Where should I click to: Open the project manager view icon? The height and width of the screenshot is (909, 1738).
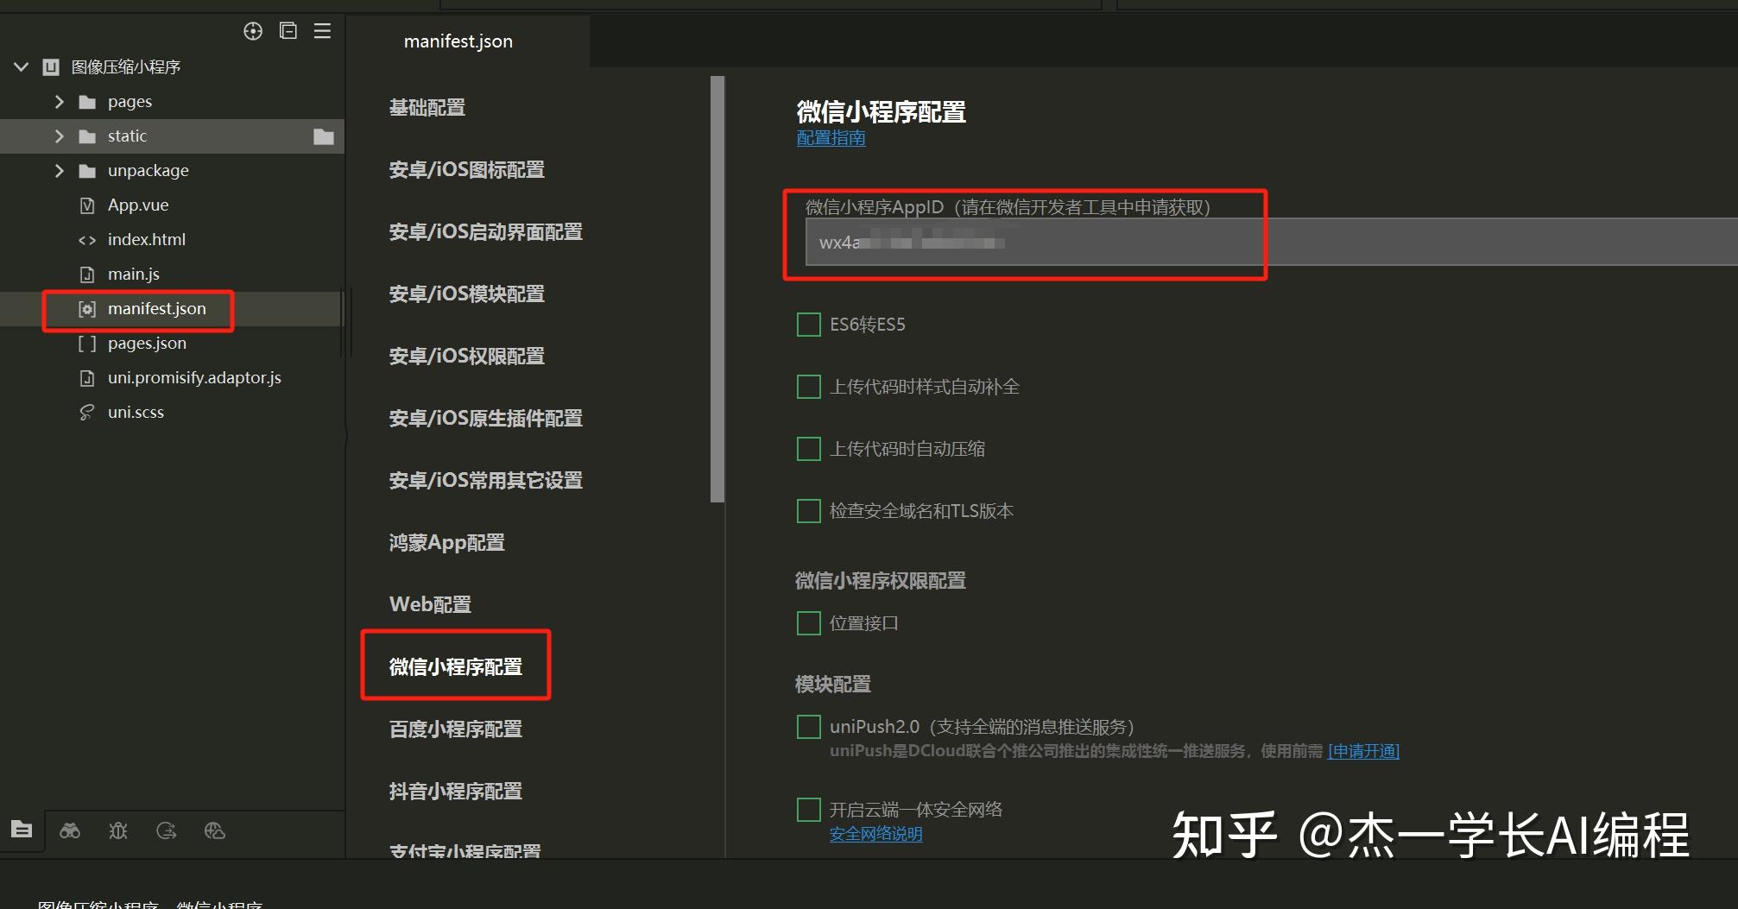click(22, 830)
